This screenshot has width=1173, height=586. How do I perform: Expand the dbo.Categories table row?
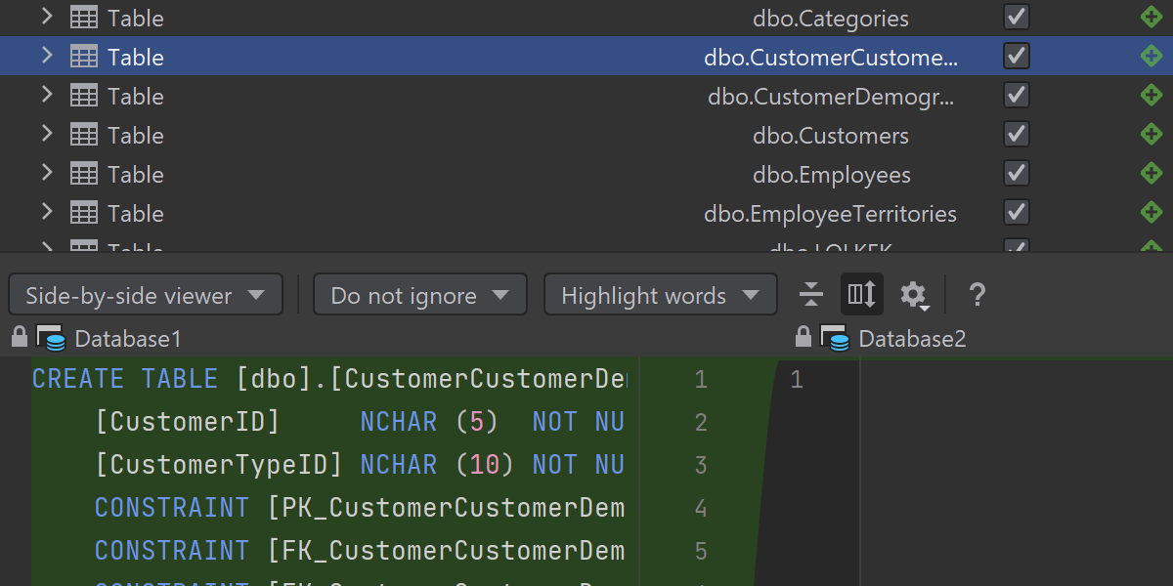click(46, 17)
